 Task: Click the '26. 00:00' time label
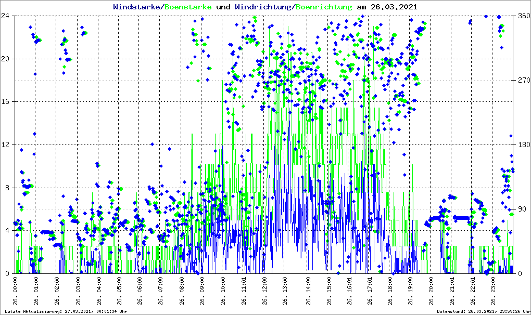(x=15, y=291)
